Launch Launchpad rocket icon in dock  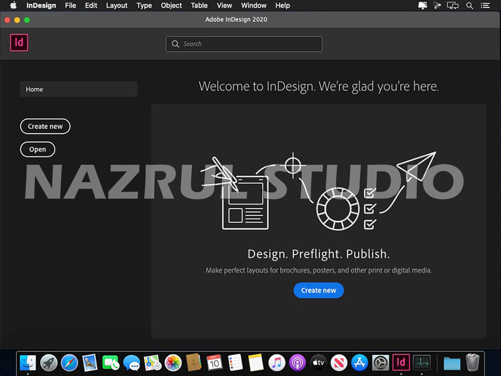click(x=49, y=363)
